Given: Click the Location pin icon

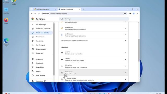Looking at the screenshot, I should [62, 53].
